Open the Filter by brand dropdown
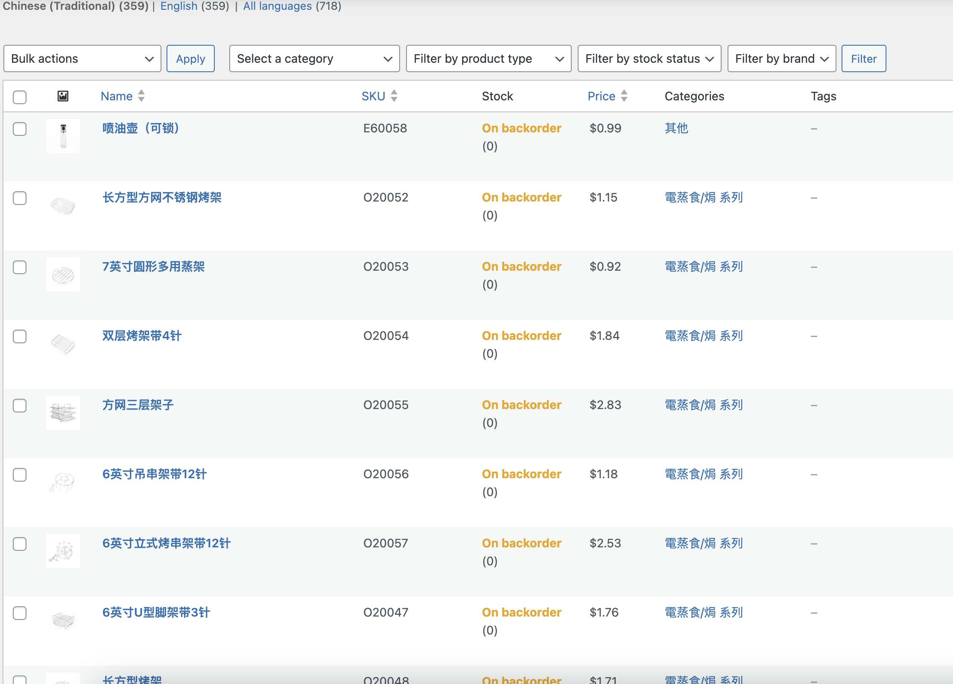Image resolution: width=953 pixels, height=684 pixels. click(x=781, y=58)
